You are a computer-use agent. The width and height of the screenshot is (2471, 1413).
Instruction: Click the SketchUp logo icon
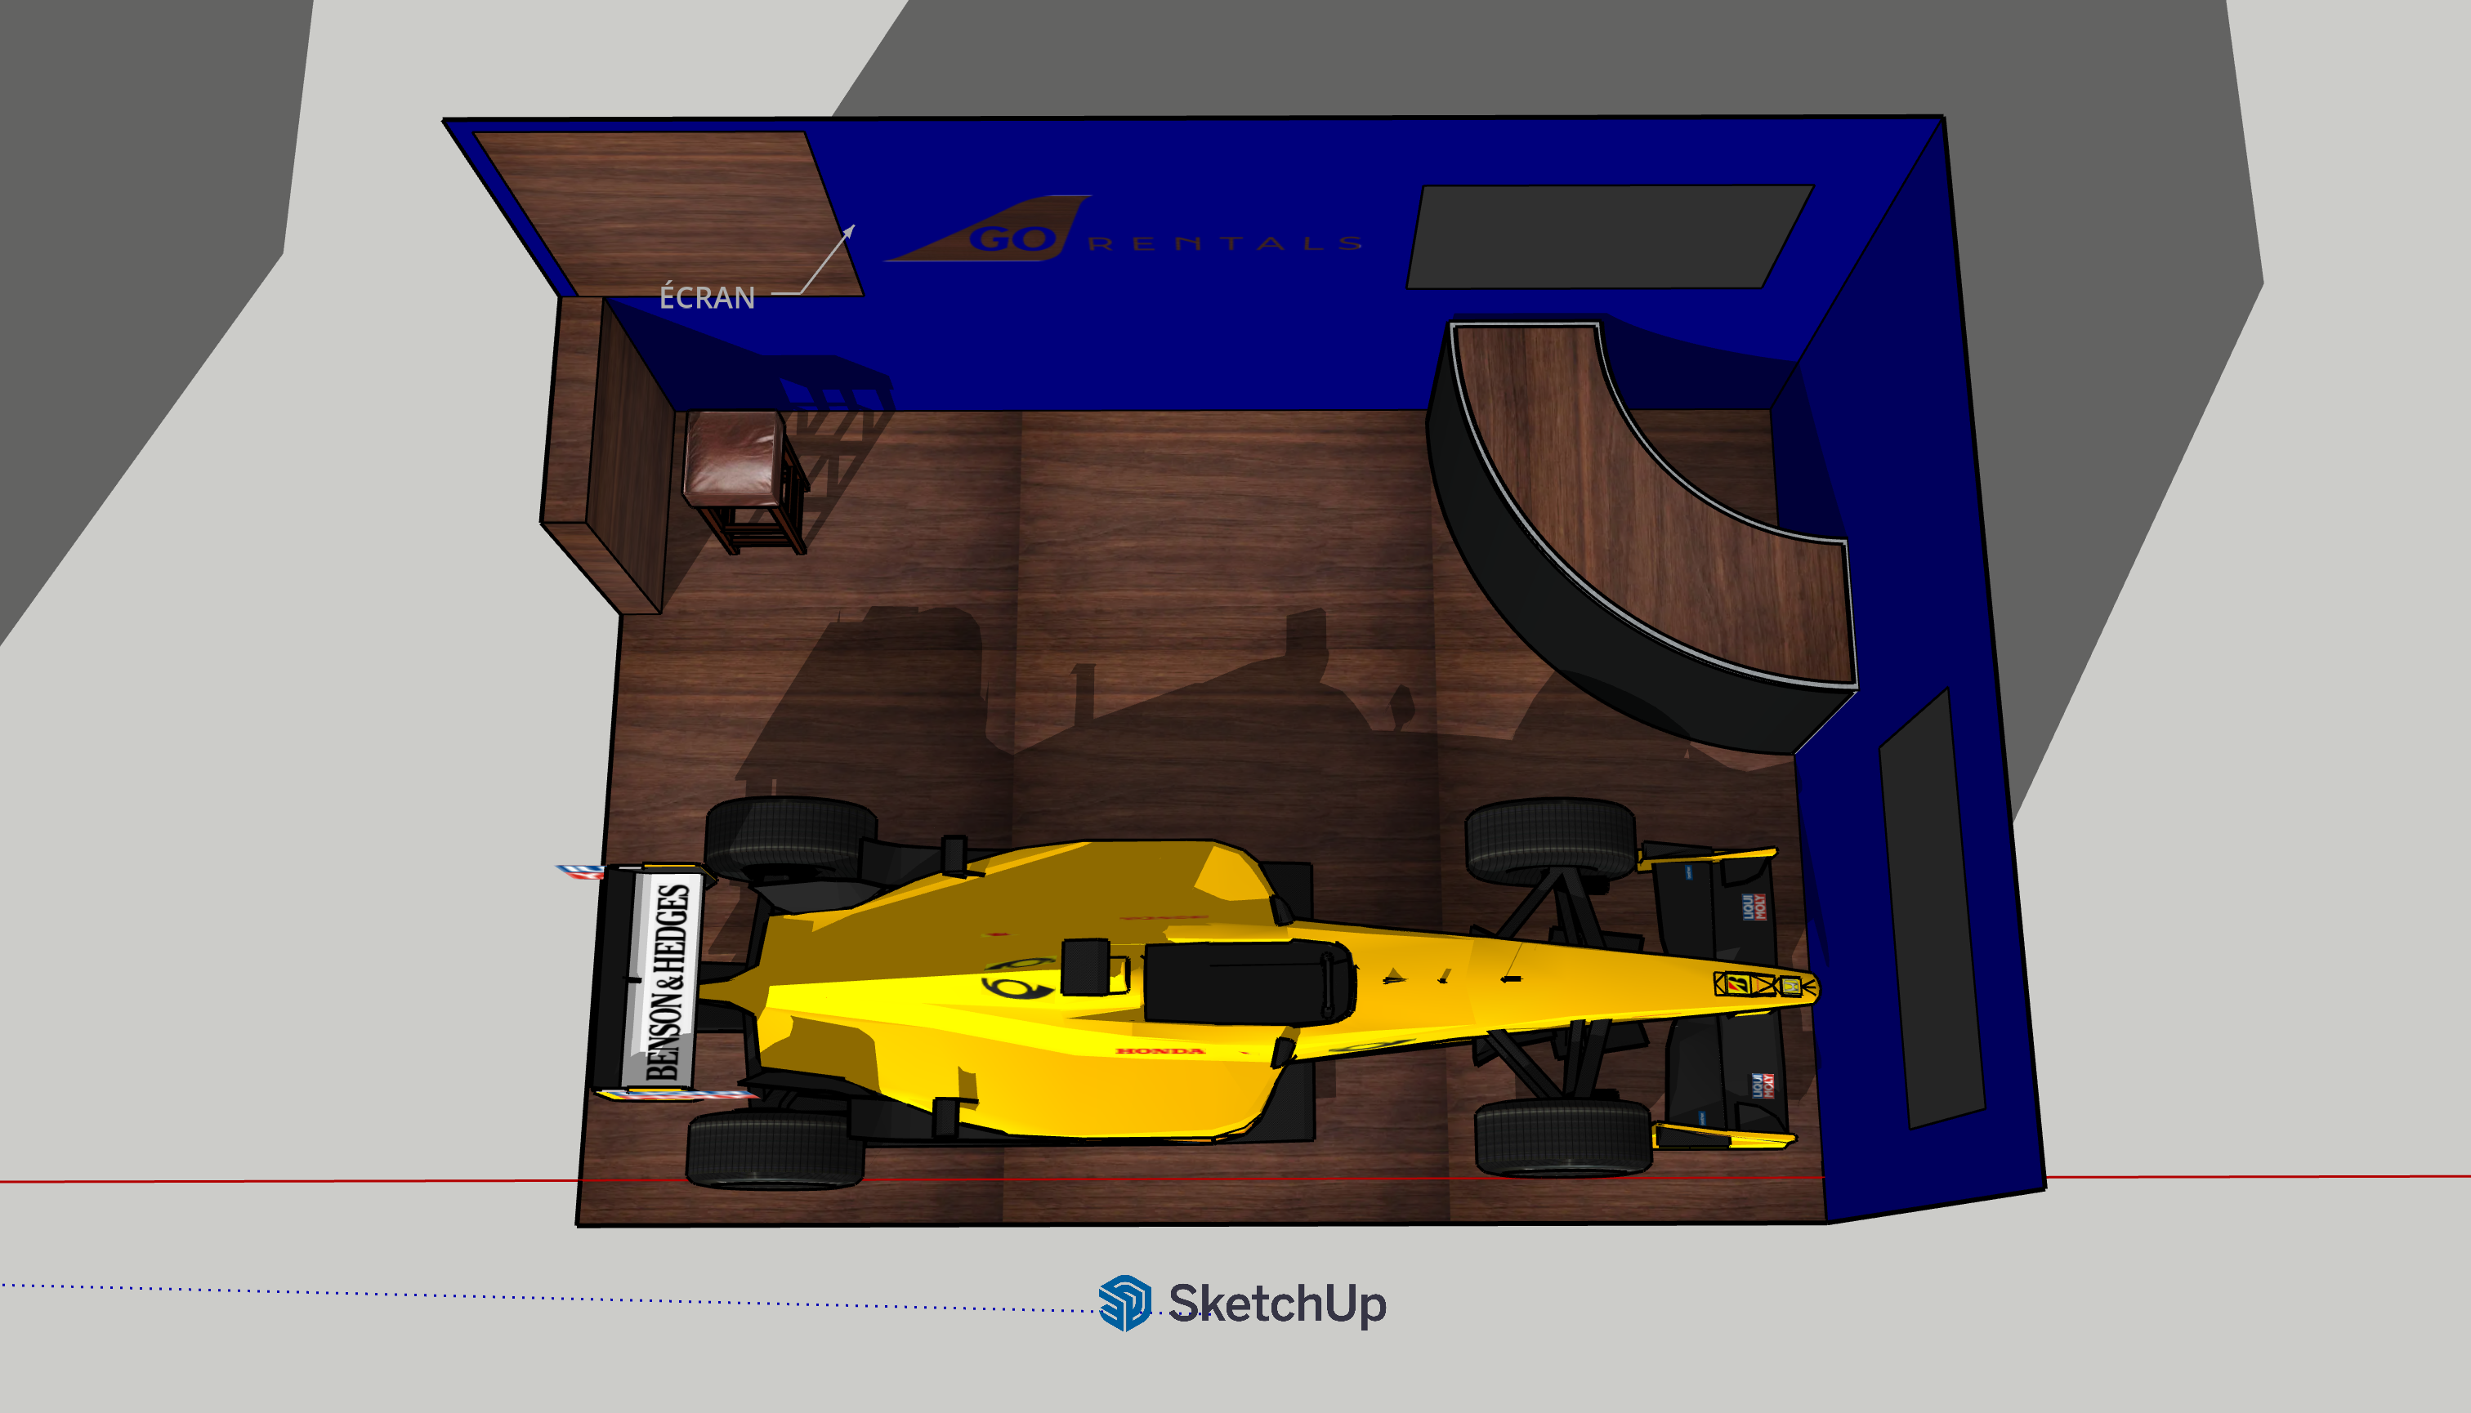point(1124,1303)
